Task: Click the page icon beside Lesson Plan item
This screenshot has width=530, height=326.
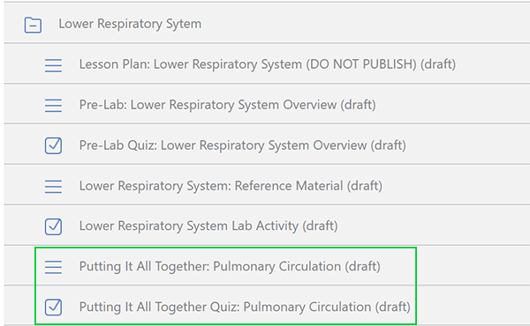Action: [x=53, y=65]
